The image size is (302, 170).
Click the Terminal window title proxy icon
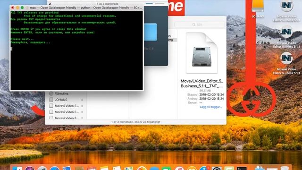point(27,8)
